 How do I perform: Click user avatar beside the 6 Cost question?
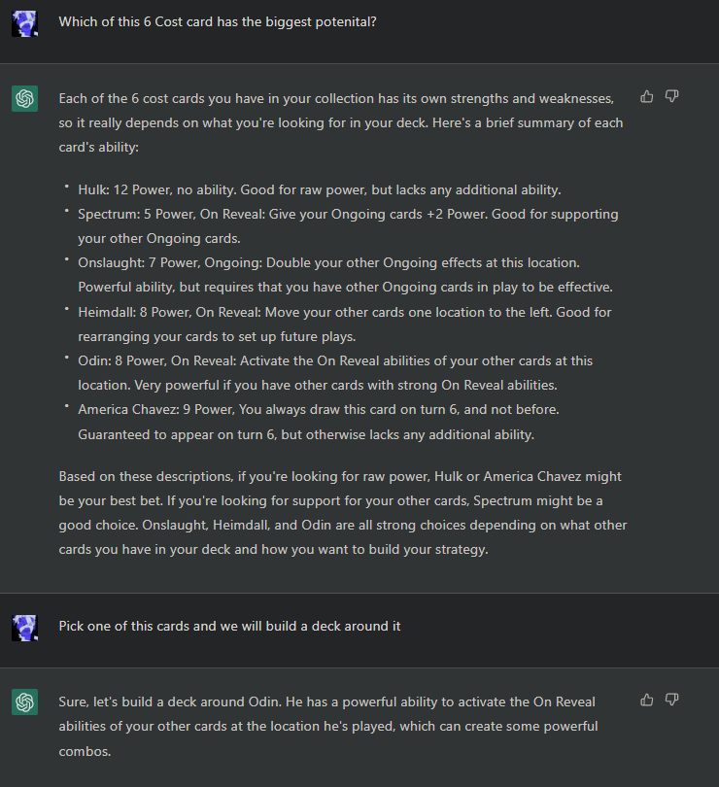(25, 21)
